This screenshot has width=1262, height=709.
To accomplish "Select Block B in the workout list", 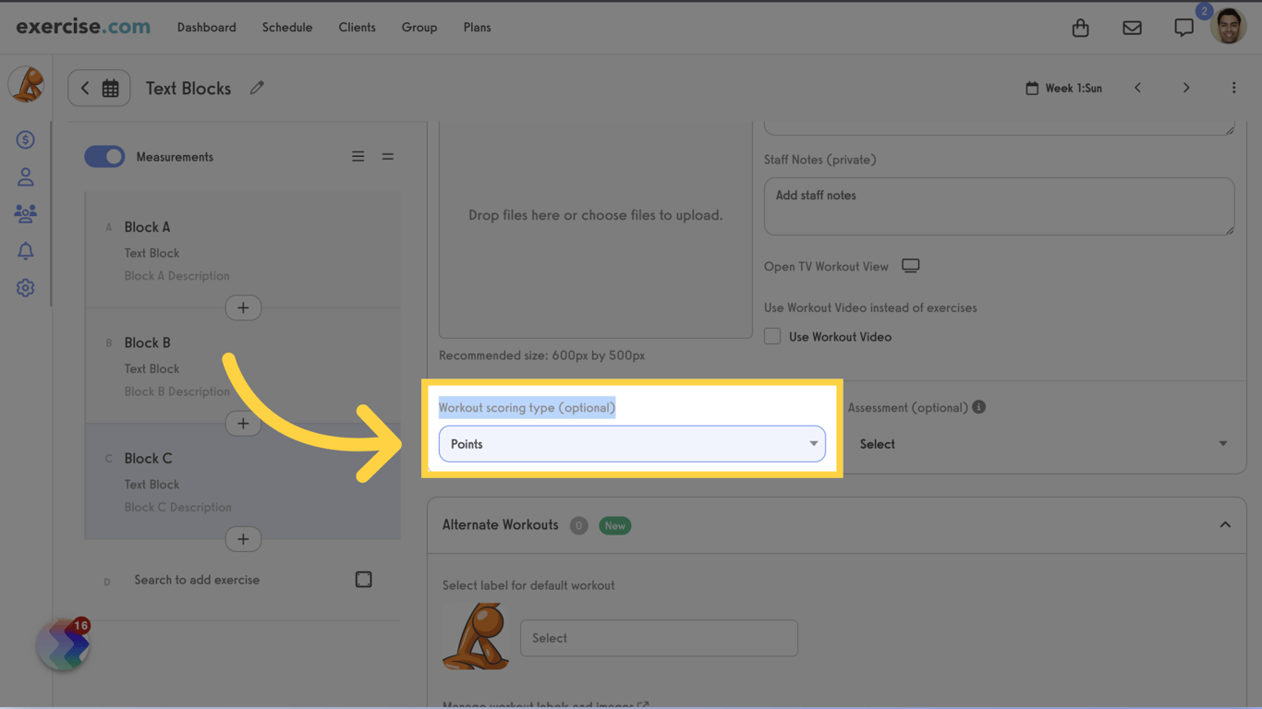I will coord(243,366).
